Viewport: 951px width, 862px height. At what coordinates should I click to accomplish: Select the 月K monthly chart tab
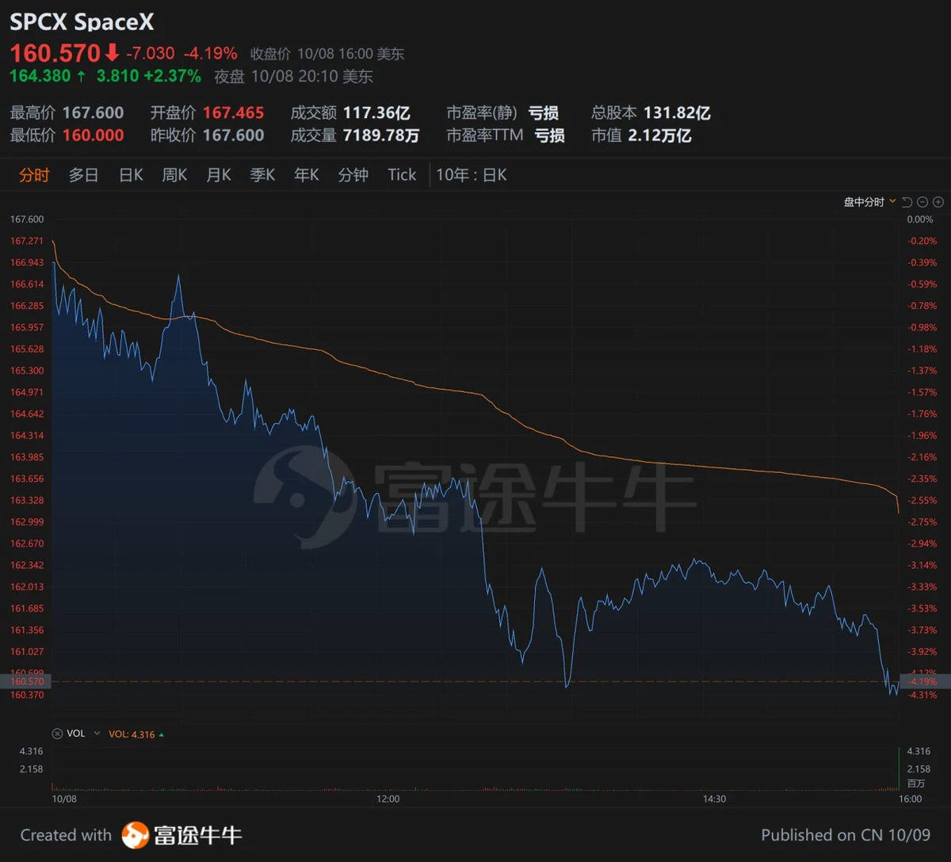click(x=219, y=175)
